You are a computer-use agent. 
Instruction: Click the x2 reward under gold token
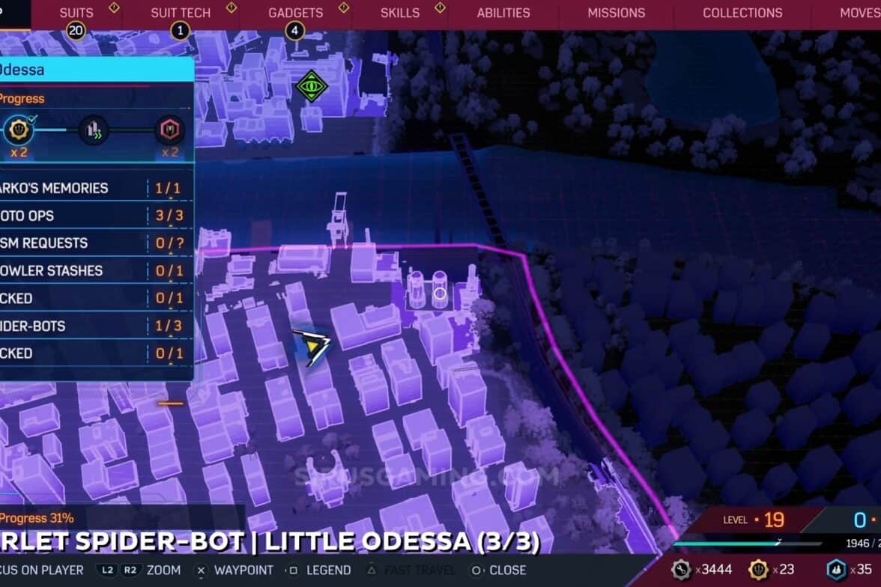19,152
